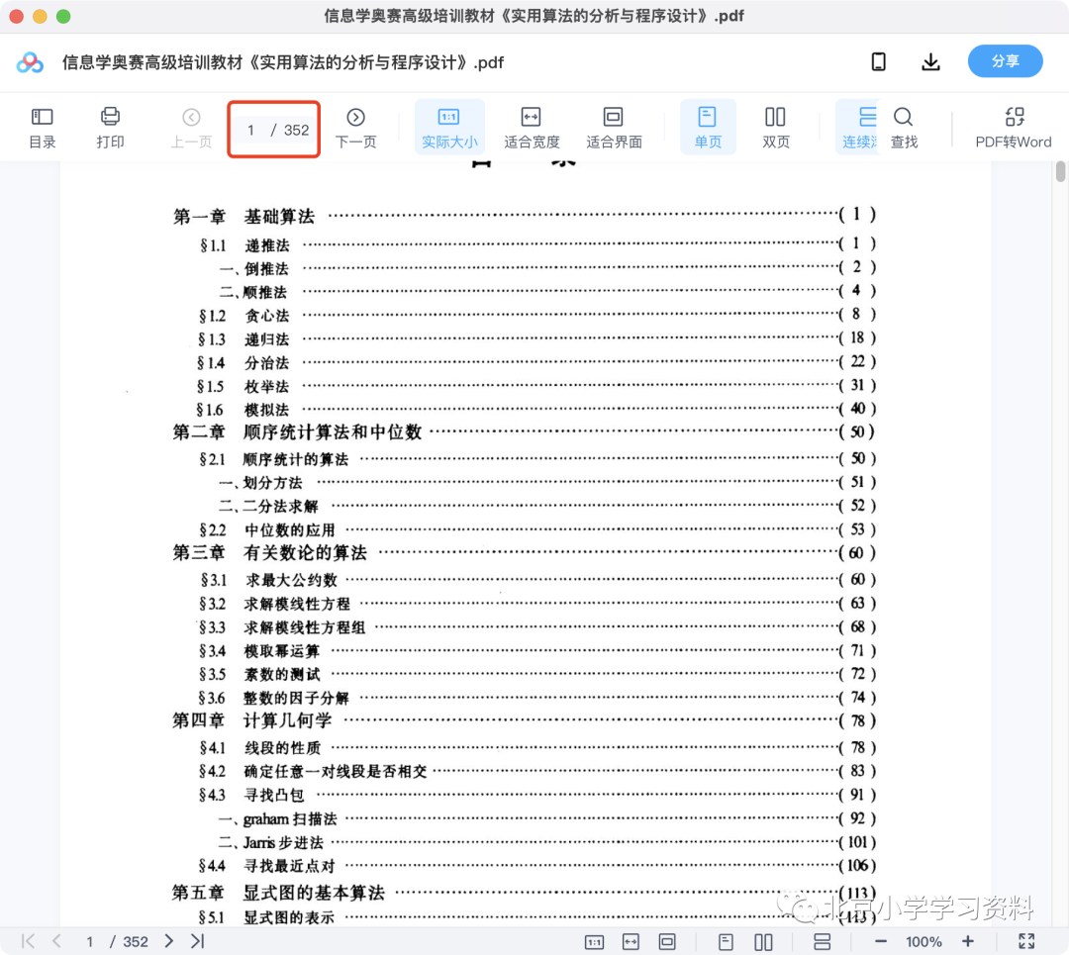The height and width of the screenshot is (955, 1069).
Task: Click contents entry 第三章 有关数论的算法
Action: tap(524, 553)
